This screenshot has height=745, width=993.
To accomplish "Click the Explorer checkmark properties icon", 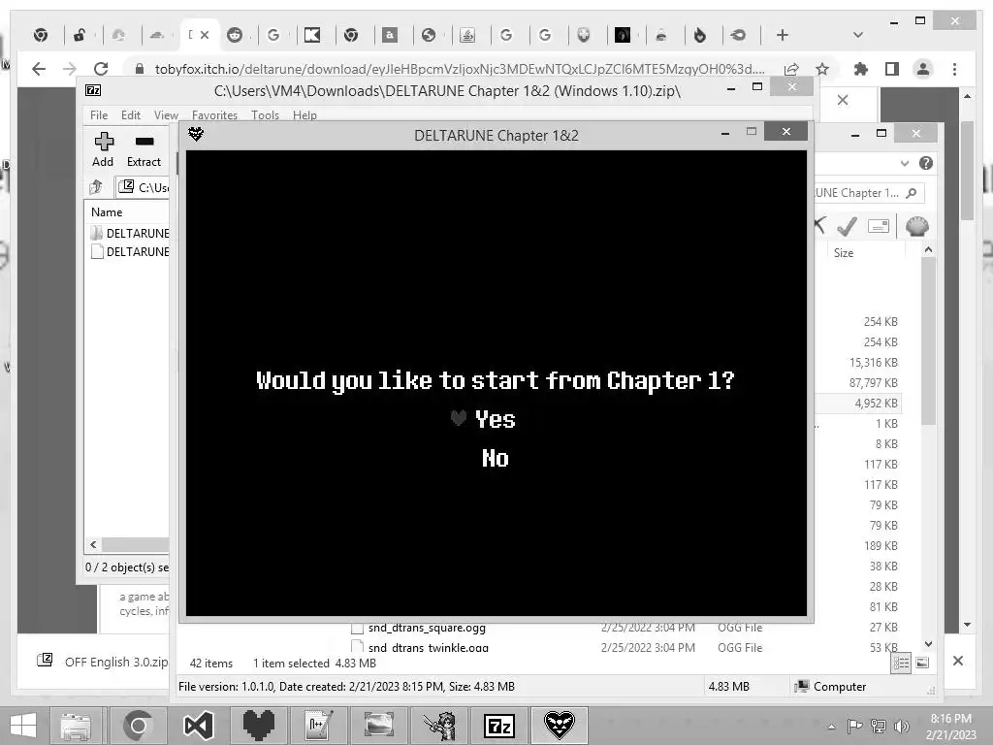I will (848, 226).
